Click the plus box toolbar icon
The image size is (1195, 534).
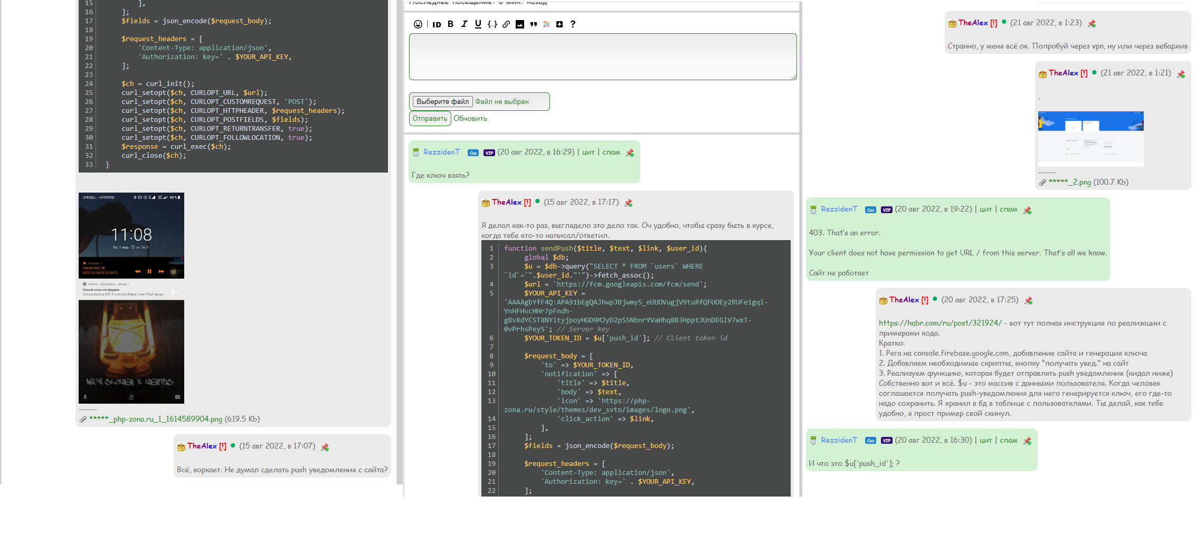click(559, 24)
